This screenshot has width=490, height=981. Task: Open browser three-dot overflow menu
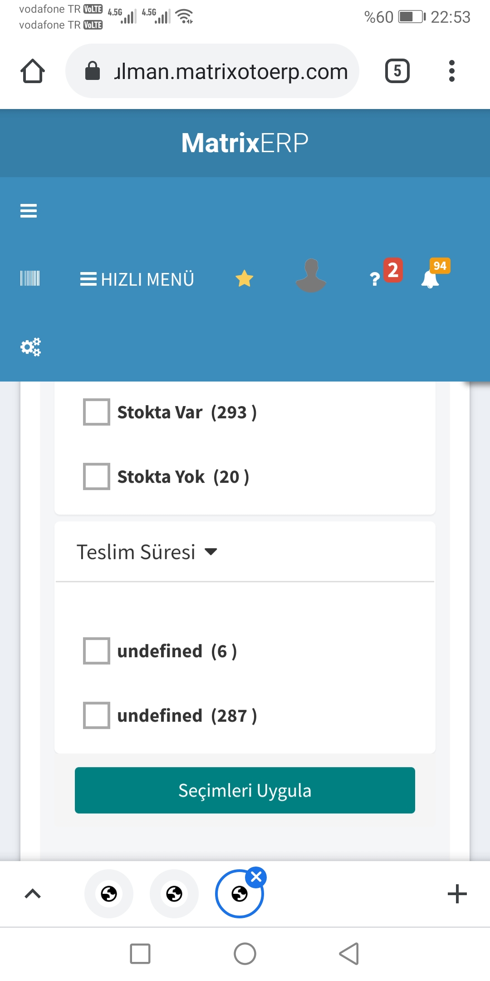coord(451,71)
